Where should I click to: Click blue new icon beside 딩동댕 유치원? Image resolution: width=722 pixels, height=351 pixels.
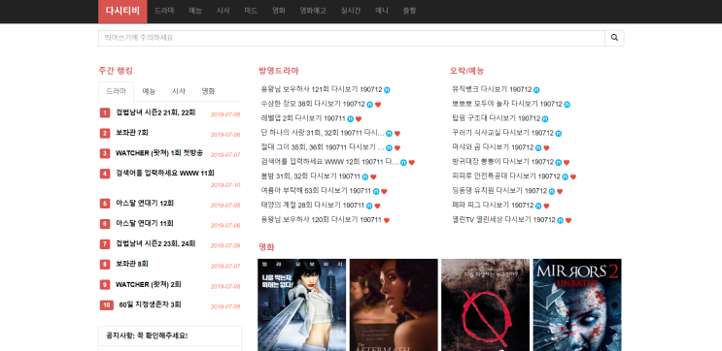click(552, 192)
